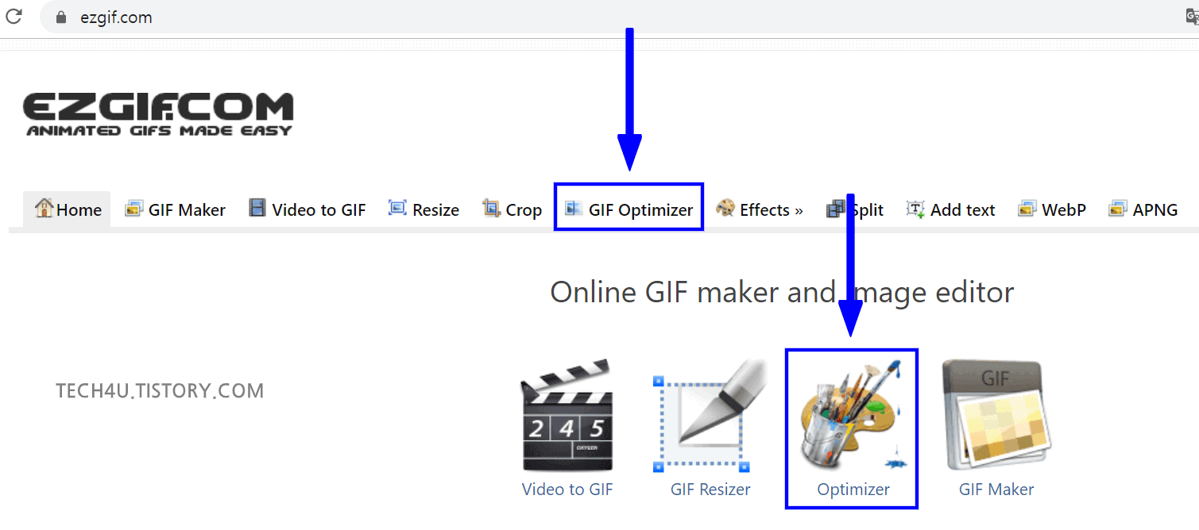Follow the GIF Maker text link below icons
This screenshot has height=530, width=1199.
point(996,489)
